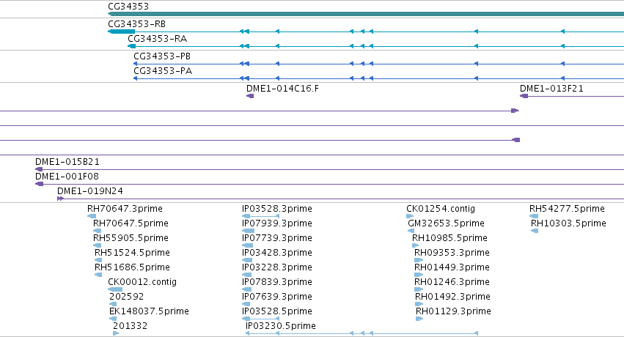Click the RH09353.3prime EST label
624x337 pixels.
click(452, 253)
